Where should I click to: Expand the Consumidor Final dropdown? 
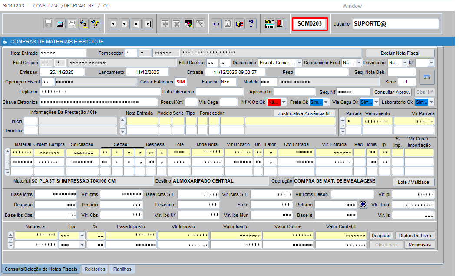358,63
